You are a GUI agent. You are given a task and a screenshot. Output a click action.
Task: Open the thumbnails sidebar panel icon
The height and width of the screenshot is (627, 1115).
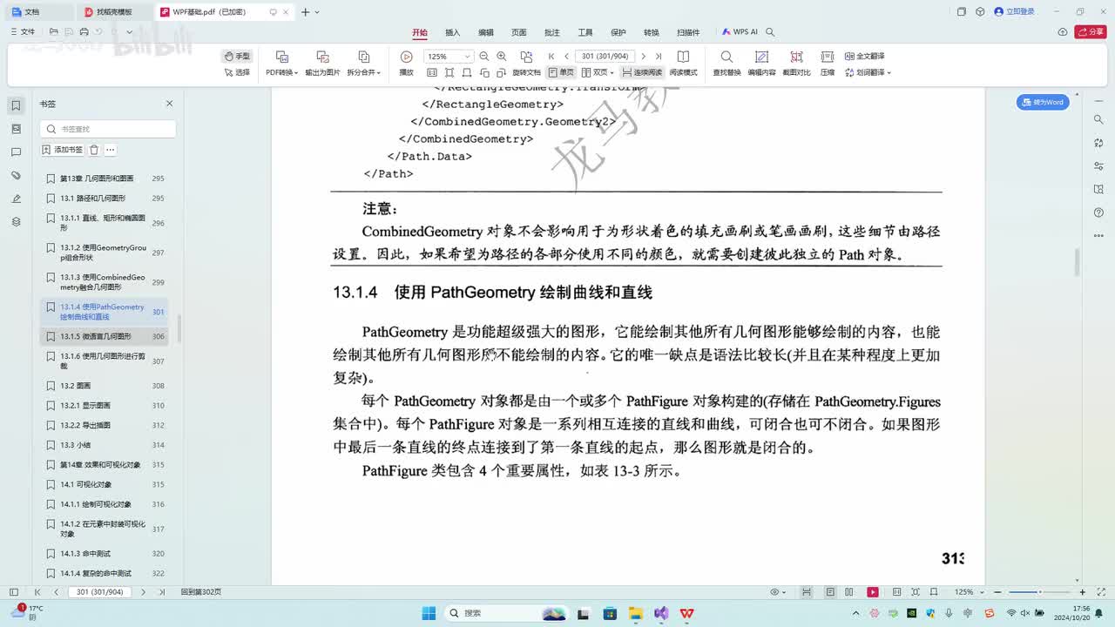tap(16, 129)
